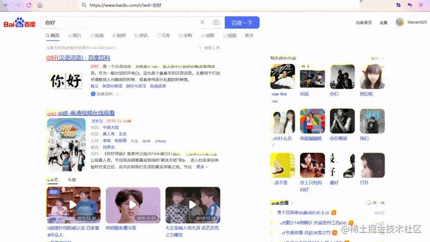
Task: Open the 释义 sublink
Action: [94, 86]
